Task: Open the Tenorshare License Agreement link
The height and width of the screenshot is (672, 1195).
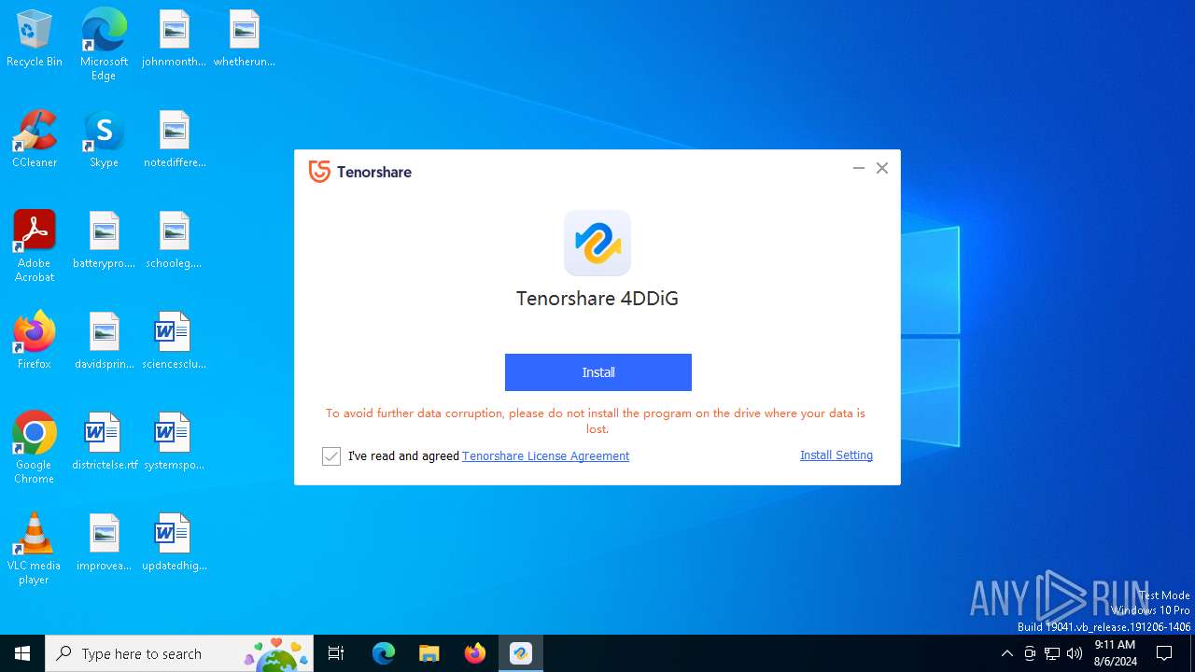Action: pos(545,456)
